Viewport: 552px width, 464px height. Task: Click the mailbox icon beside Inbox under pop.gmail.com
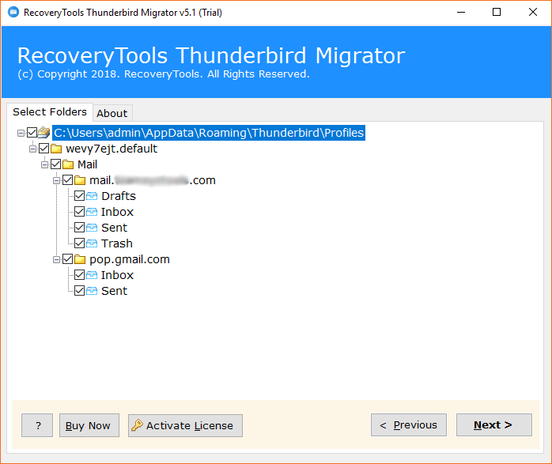(x=92, y=275)
